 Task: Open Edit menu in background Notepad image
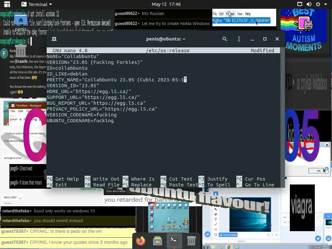pos(221,14)
